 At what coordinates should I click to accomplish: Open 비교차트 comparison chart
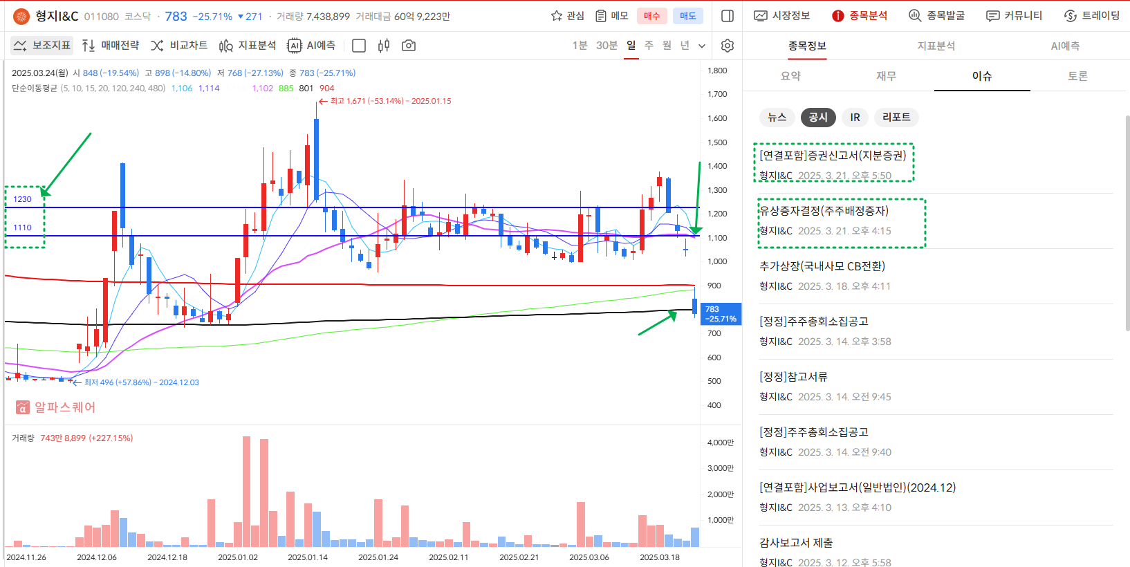pyautogui.click(x=179, y=46)
